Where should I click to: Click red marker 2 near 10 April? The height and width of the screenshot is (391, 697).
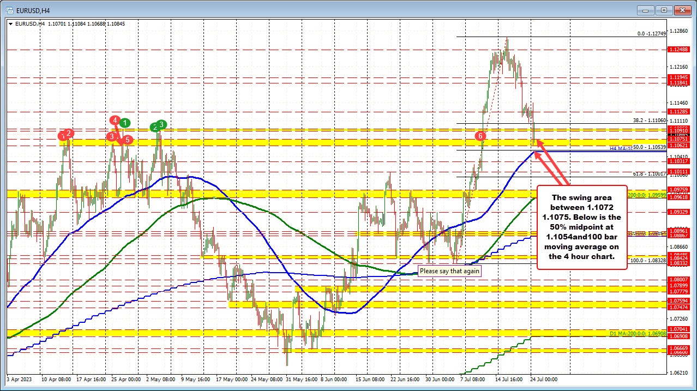pyautogui.click(x=68, y=132)
